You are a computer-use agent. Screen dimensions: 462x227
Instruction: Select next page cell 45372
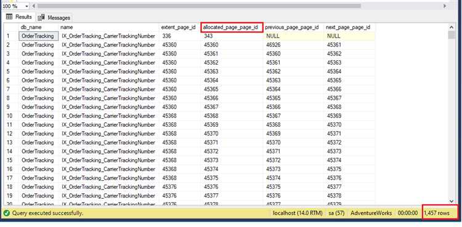click(x=349, y=143)
